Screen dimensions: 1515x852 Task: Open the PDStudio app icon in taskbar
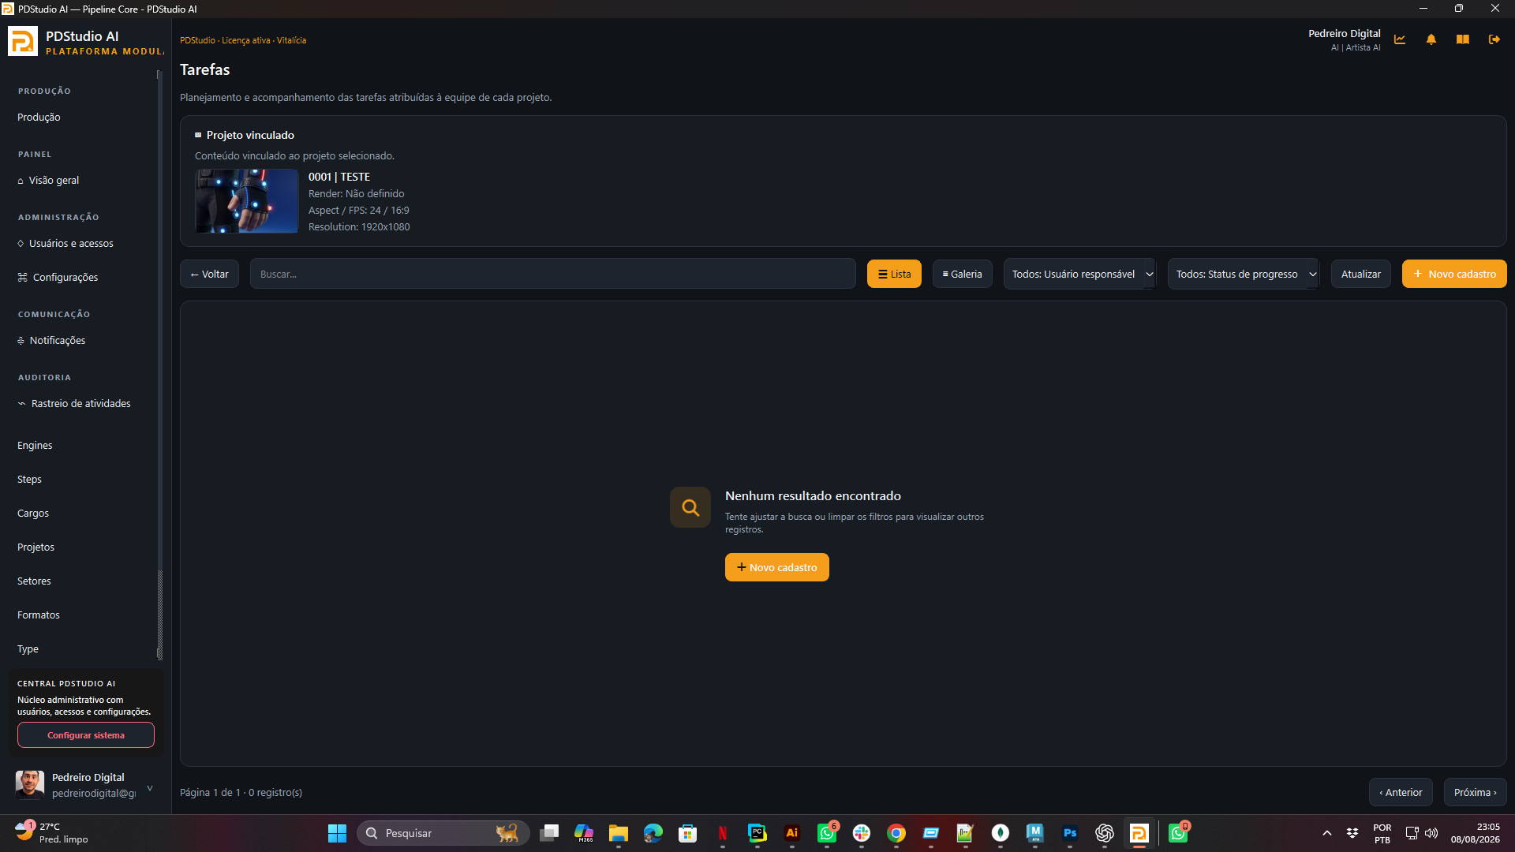[x=1139, y=833]
